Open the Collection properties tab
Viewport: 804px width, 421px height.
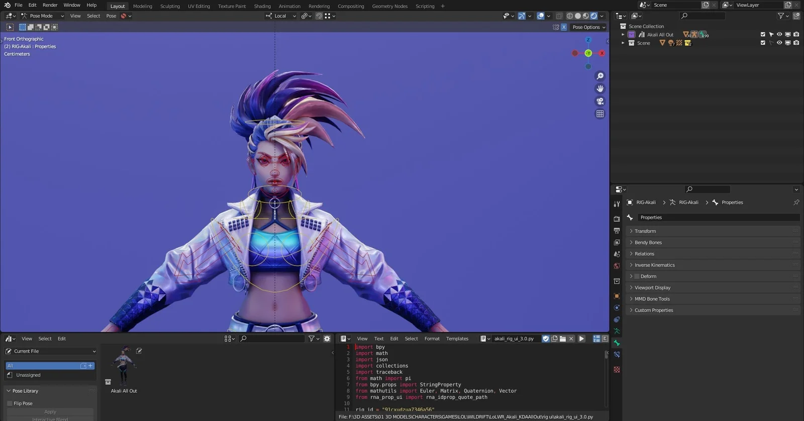617,281
